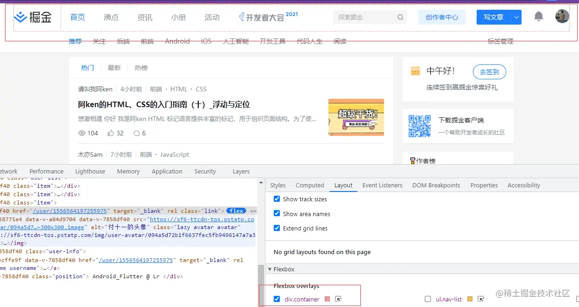Click the Elements panel vertical scrollbar
579x307 pixels.
point(261,285)
